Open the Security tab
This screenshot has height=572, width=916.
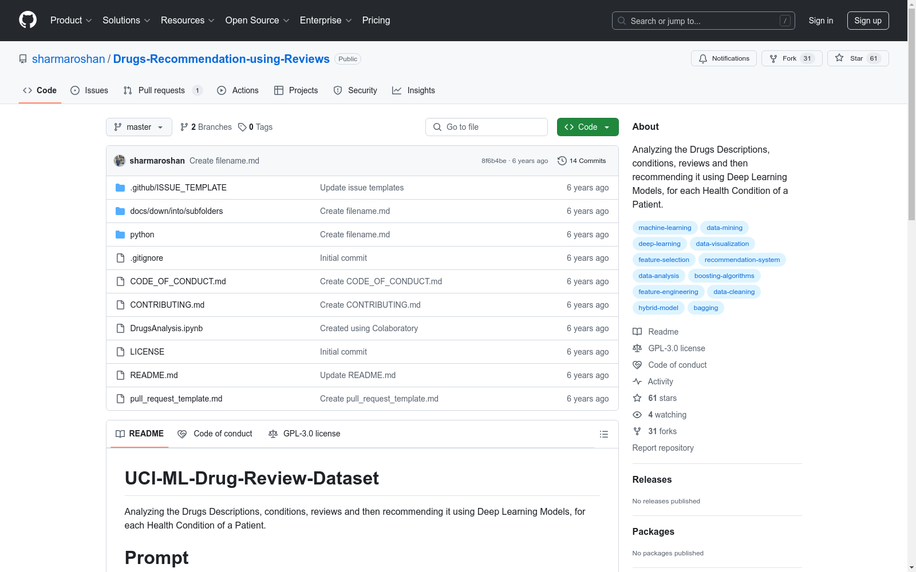356,90
